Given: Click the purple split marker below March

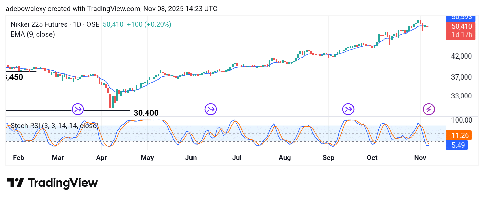Looking at the screenshot, I should 78,109.
